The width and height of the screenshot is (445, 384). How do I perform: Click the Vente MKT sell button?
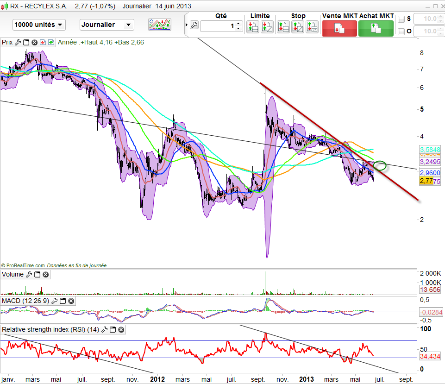(x=338, y=28)
